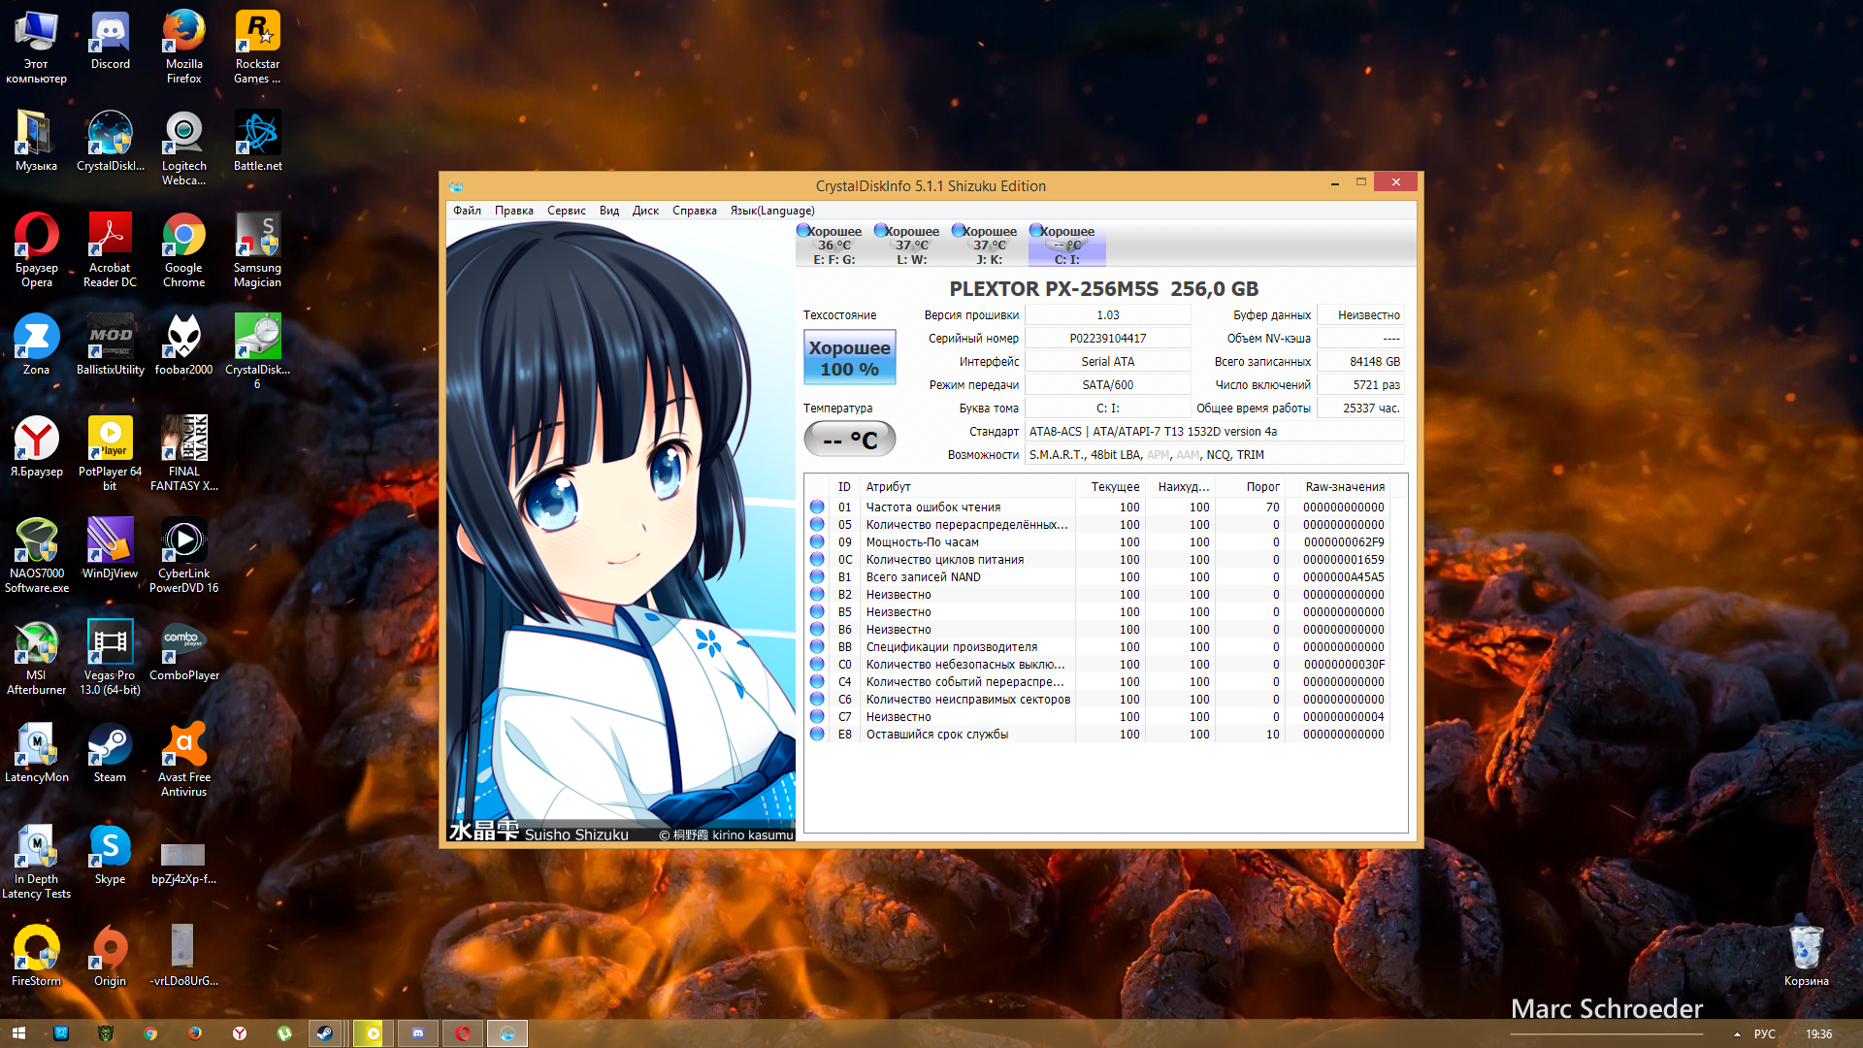The height and width of the screenshot is (1048, 1863).
Task: Switch to the L: W: disk tab
Action: coord(910,245)
